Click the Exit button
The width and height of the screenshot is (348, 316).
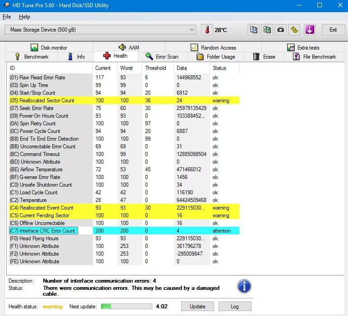(333, 30)
